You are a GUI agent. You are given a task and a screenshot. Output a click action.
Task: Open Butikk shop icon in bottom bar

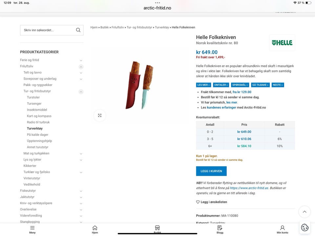click(x=157, y=228)
